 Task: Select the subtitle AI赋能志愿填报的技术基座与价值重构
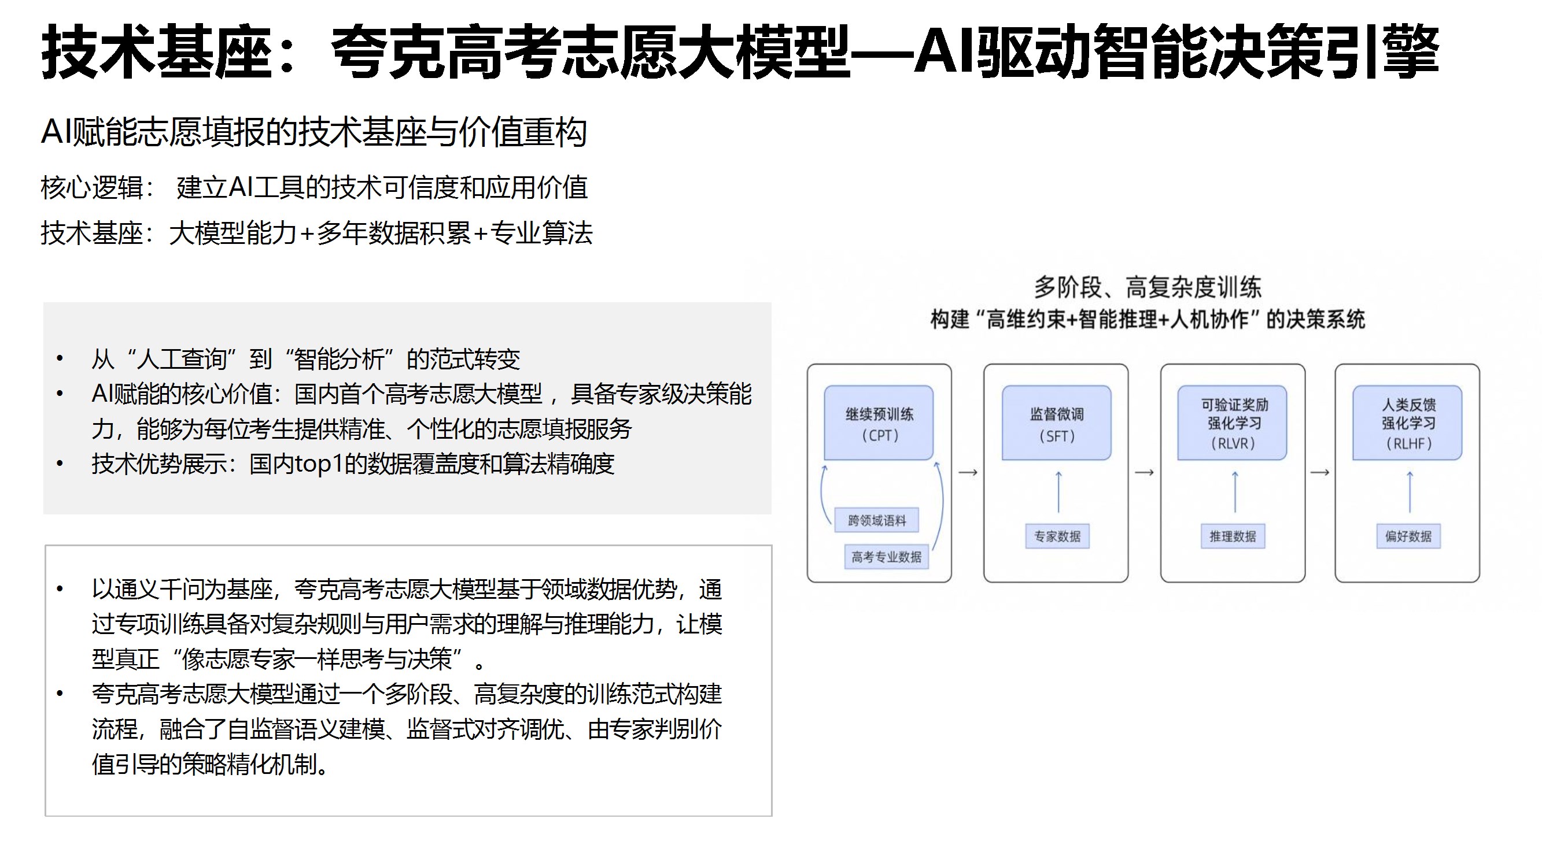(x=313, y=132)
